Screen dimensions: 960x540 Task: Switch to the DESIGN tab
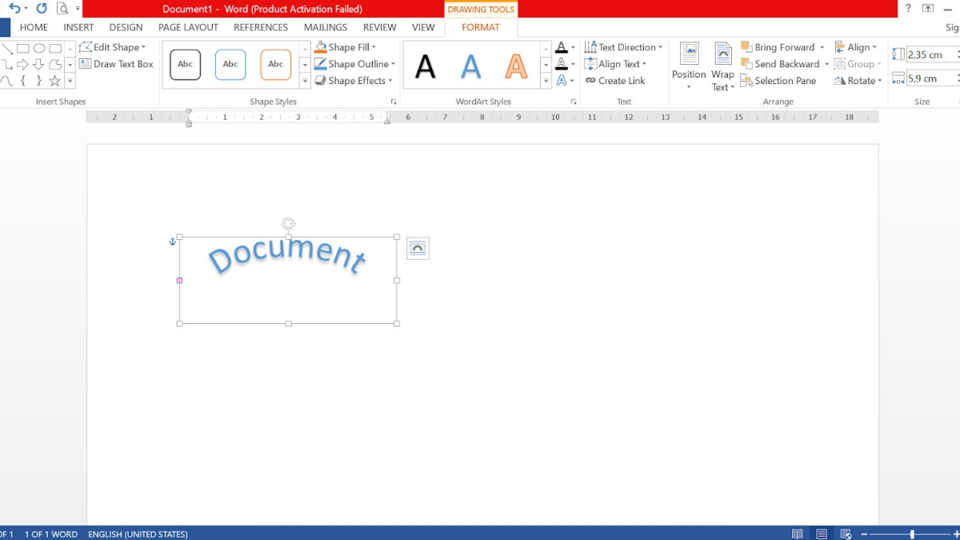126,27
